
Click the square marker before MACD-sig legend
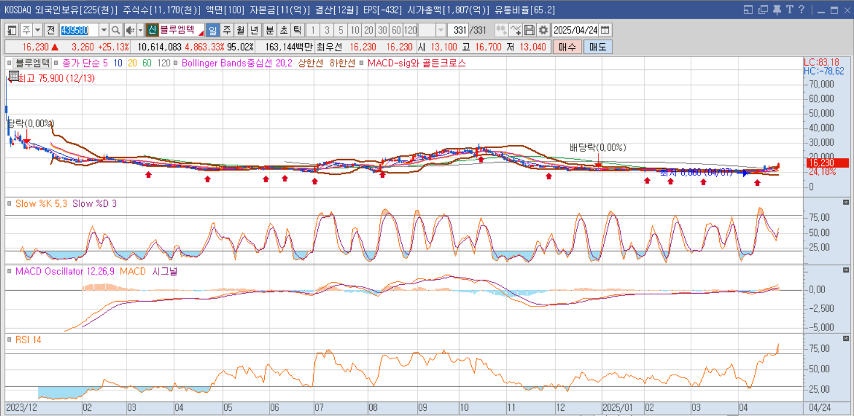[x=362, y=63]
